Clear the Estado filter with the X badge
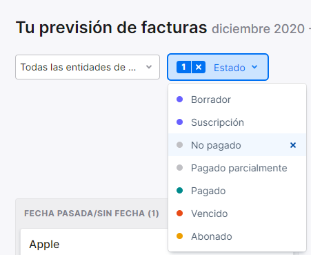 point(199,67)
